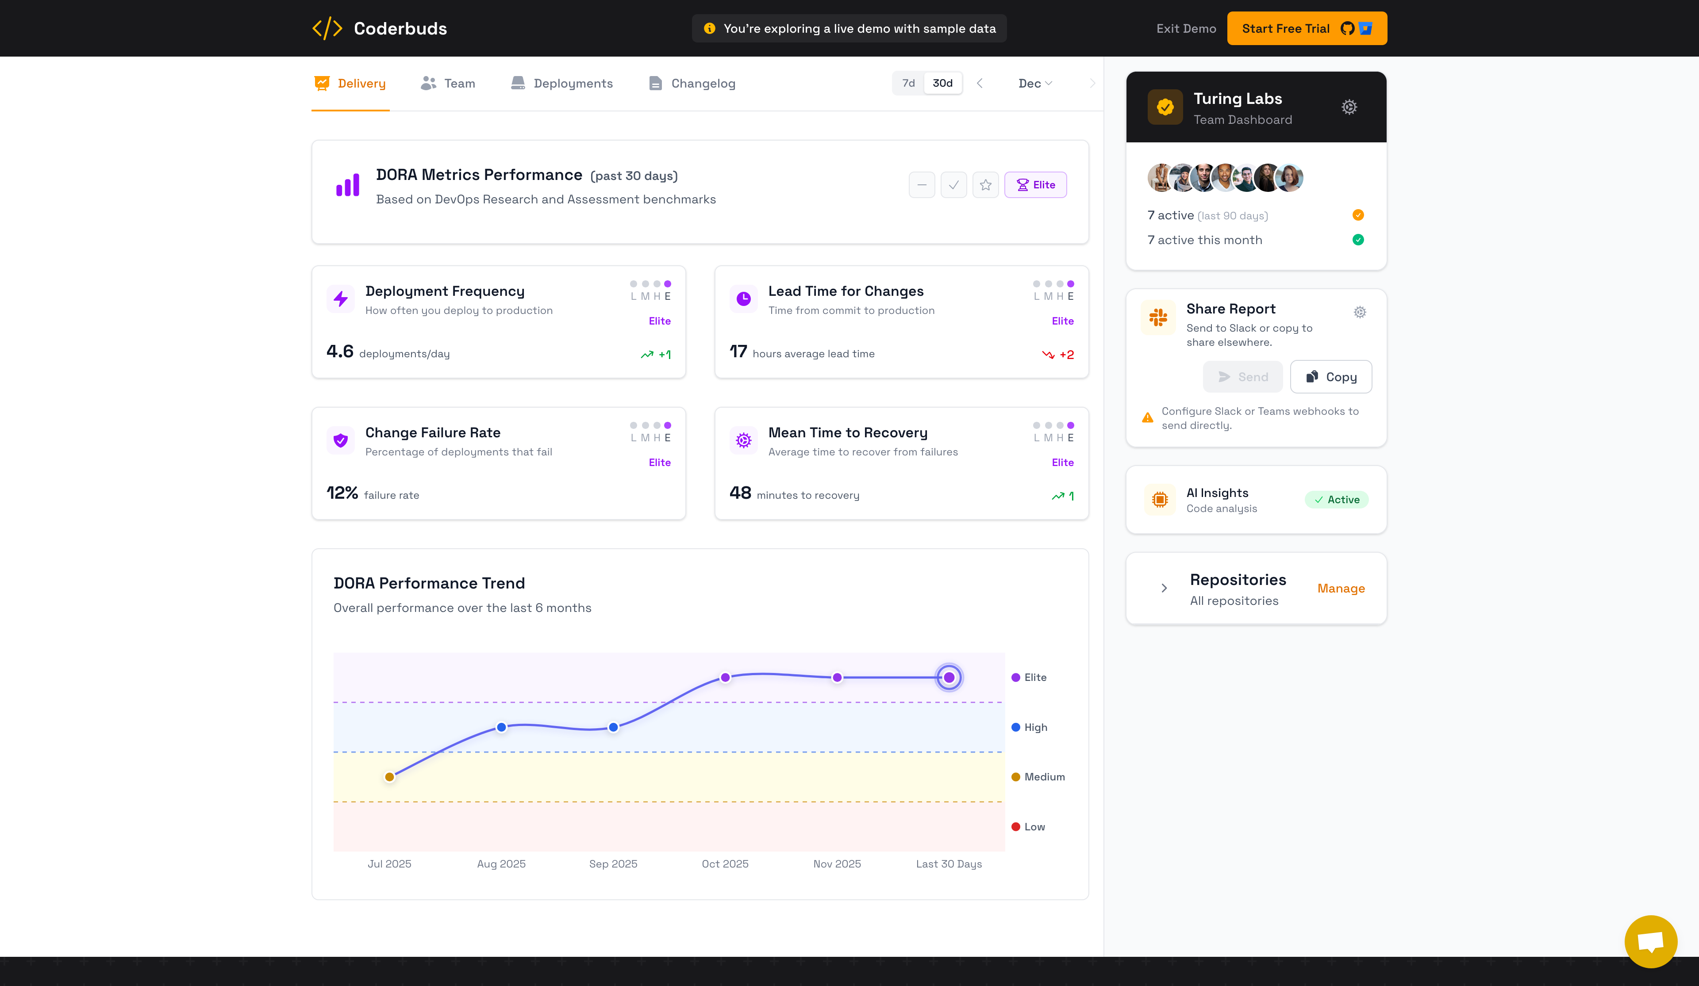Toggle the Elite benchmark level button
The width and height of the screenshot is (1699, 986).
pyautogui.click(x=1035, y=185)
